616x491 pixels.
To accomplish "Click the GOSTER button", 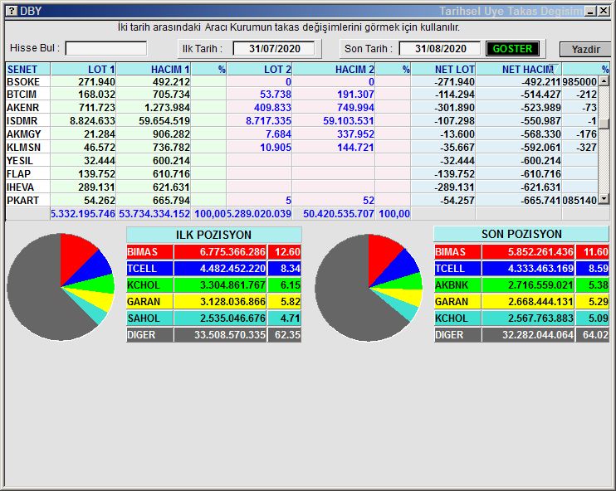I will click(x=512, y=49).
